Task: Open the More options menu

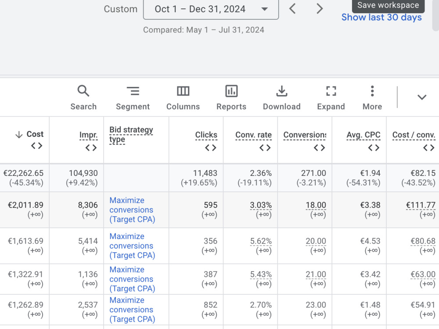Action: tap(372, 98)
